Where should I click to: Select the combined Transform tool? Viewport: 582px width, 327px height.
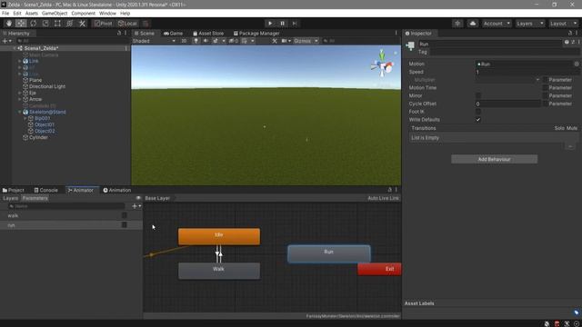tap(70, 24)
